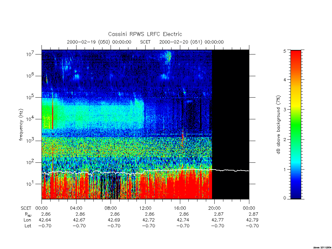
Task: Select longitude value 42.69
Action: [x=114, y=220]
